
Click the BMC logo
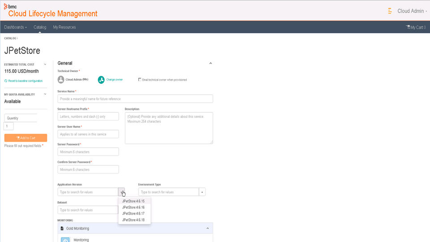(x=10, y=6)
